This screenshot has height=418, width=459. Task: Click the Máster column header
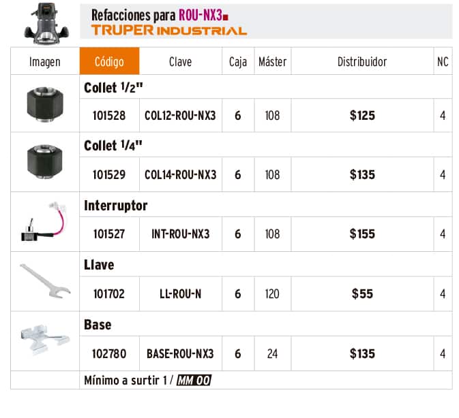(x=273, y=61)
